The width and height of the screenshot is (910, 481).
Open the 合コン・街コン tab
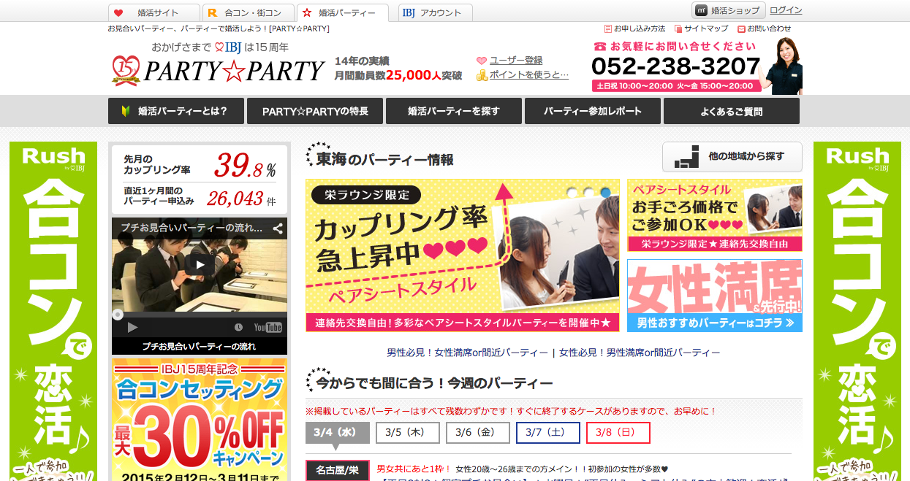point(248,12)
